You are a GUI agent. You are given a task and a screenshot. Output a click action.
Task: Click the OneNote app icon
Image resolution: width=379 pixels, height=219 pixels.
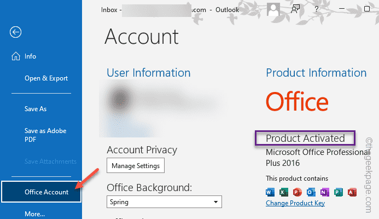[325, 192]
